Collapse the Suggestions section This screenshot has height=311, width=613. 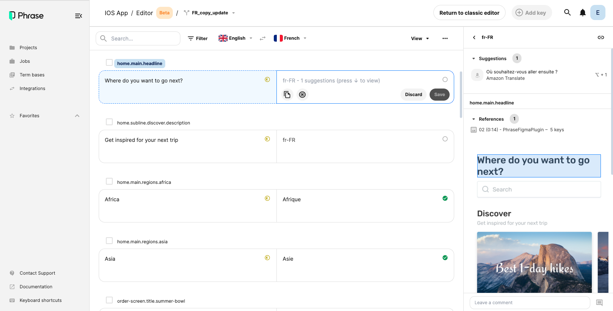(473, 59)
